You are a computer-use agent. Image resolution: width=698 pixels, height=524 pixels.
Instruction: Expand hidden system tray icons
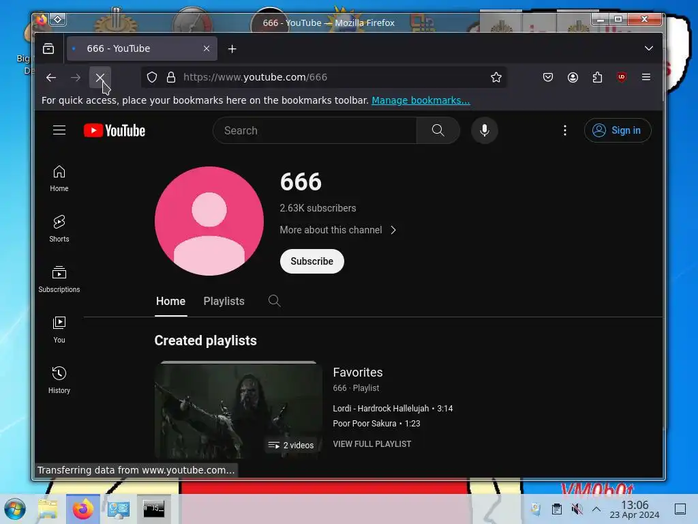click(x=596, y=509)
